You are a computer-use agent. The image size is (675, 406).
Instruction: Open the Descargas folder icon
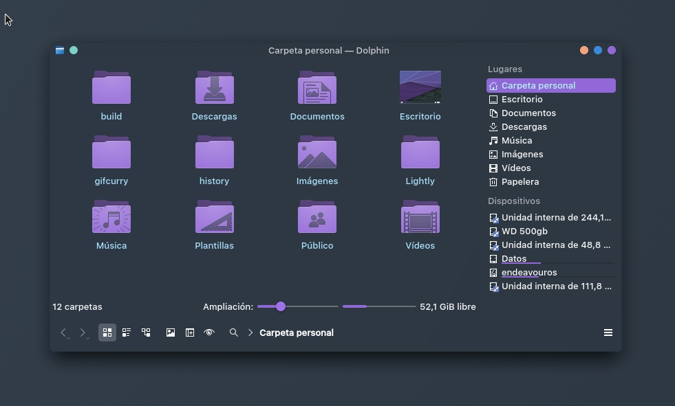(x=215, y=88)
